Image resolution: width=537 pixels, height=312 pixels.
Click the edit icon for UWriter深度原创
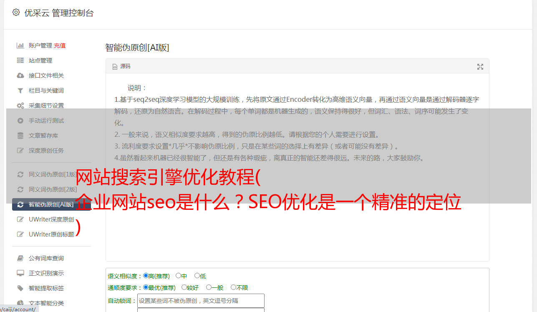coord(20,219)
